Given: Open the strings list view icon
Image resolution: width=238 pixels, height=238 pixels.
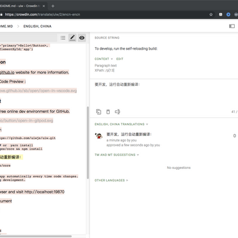Looking at the screenshot, I should [x=63, y=38].
